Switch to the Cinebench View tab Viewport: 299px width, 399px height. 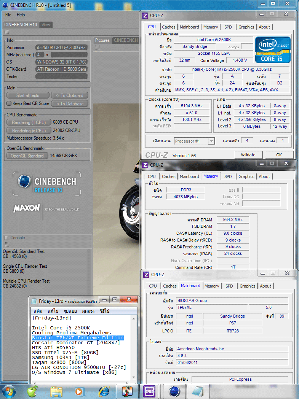46,25
